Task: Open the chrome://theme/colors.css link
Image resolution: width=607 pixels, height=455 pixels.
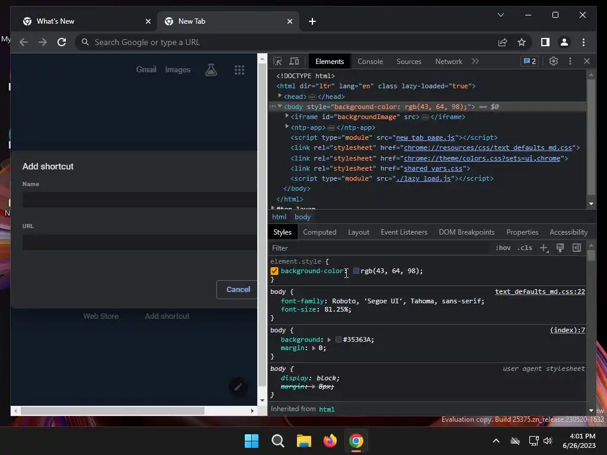Action: [482, 158]
